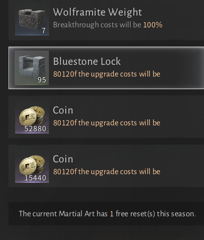
Task: Select the Wolframite Weight title
Action: coord(97,12)
